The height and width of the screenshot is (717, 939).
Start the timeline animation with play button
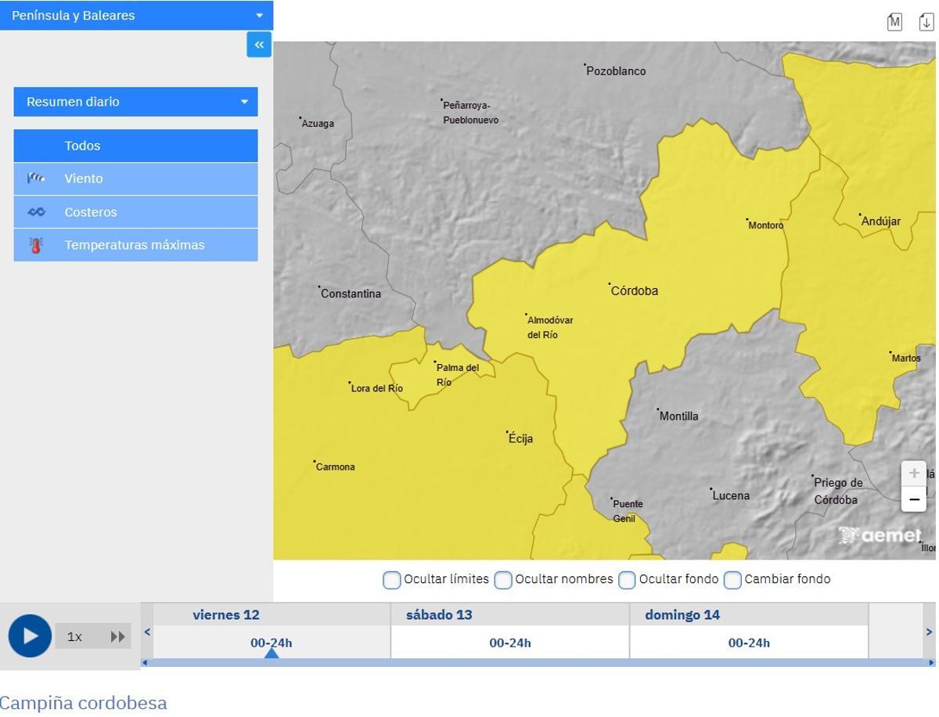point(30,636)
